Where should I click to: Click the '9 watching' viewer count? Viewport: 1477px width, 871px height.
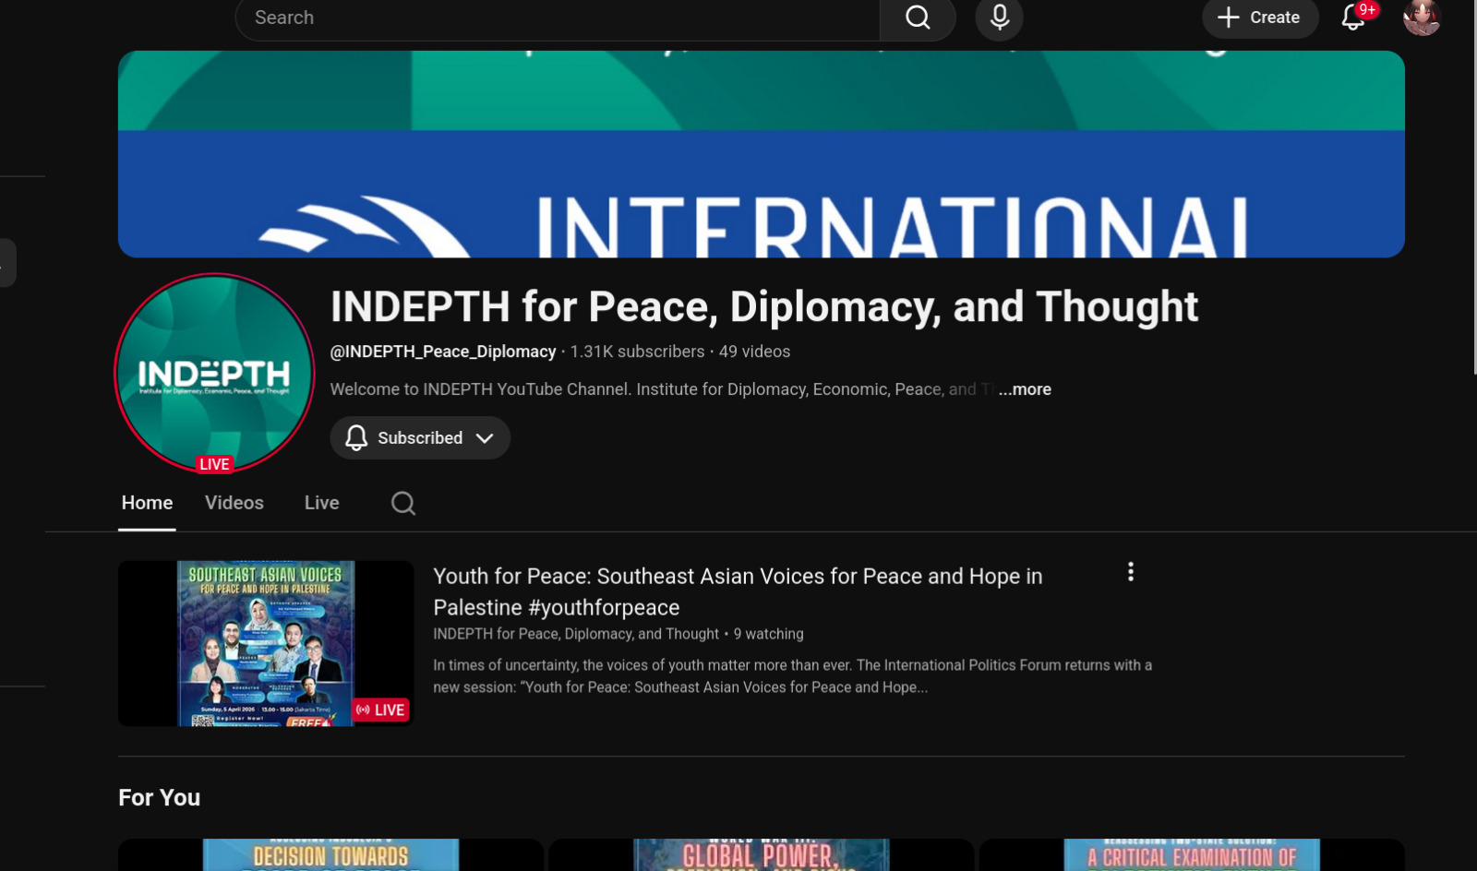[768, 634]
